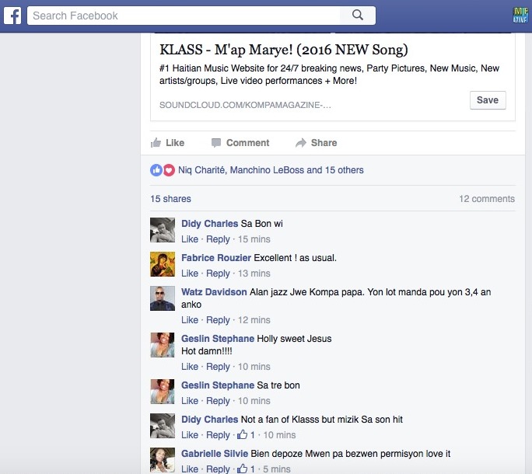Click the blue like reaction icon
532x474 pixels.
click(x=156, y=170)
